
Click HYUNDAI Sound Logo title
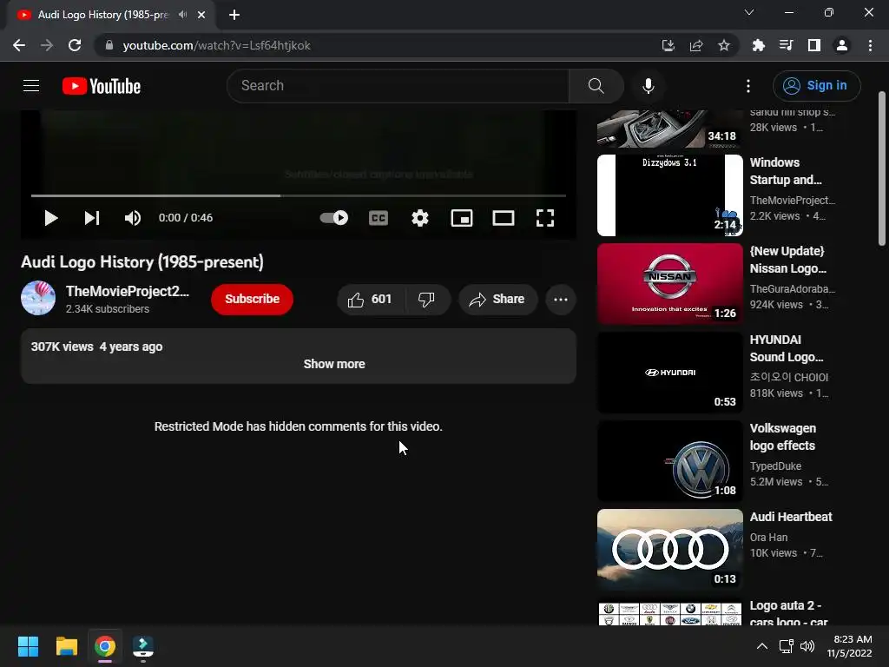[787, 348]
